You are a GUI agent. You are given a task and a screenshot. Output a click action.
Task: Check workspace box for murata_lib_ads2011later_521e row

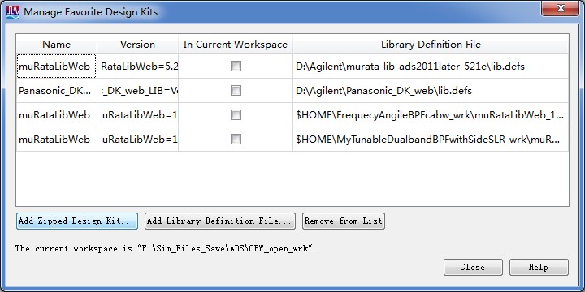pyautogui.click(x=236, y=67)
